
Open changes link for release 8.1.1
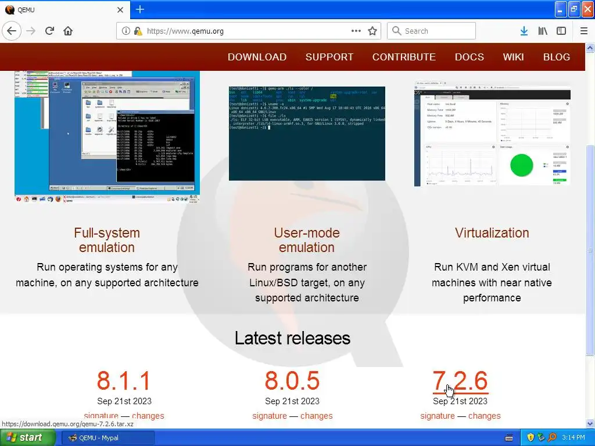coord(148,416)
